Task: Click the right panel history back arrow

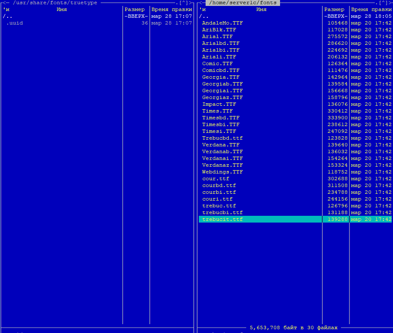Action: click(201, 3)
